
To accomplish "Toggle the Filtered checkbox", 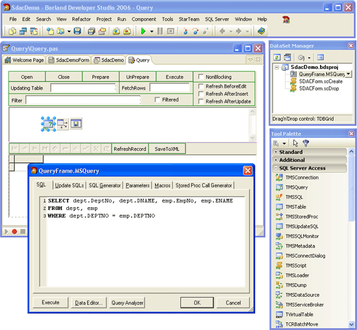I will pyautogui.click(x=157, y=99).
